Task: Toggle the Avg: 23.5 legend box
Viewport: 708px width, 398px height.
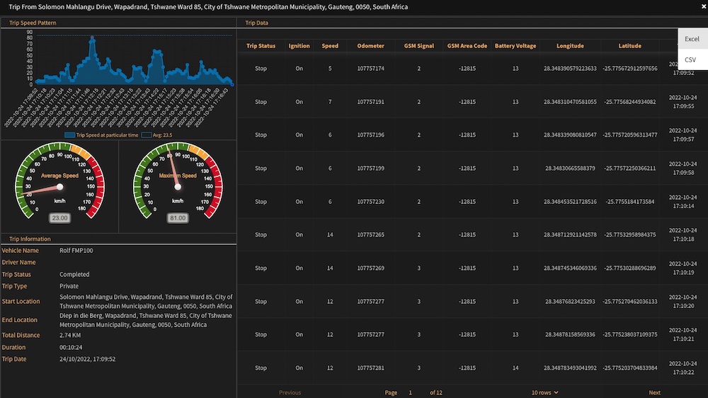Action: 147,135
